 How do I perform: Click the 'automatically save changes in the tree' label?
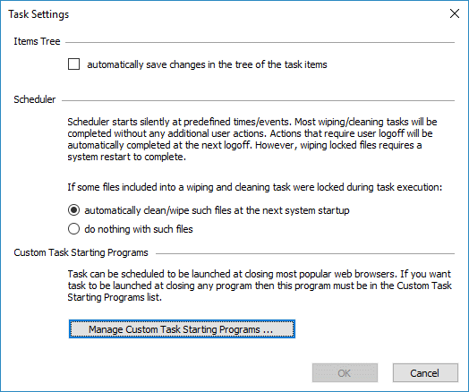pyautogui.click(x=207, y=64)
